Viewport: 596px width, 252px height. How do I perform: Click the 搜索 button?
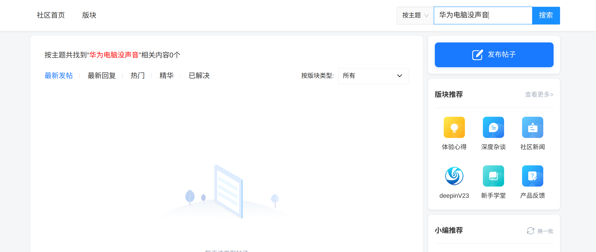click(546, 15)
